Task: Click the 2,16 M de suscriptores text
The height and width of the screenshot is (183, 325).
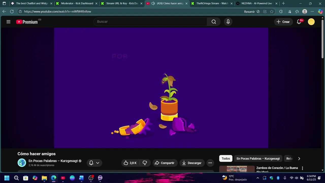Action: [x=41, y=165]
